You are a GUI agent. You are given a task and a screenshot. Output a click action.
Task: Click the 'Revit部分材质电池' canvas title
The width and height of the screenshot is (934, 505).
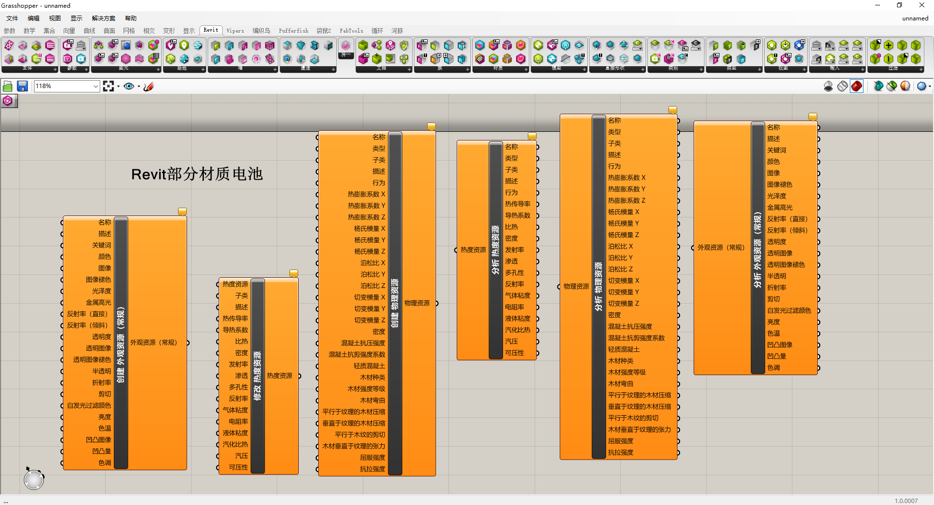(197, 174)
